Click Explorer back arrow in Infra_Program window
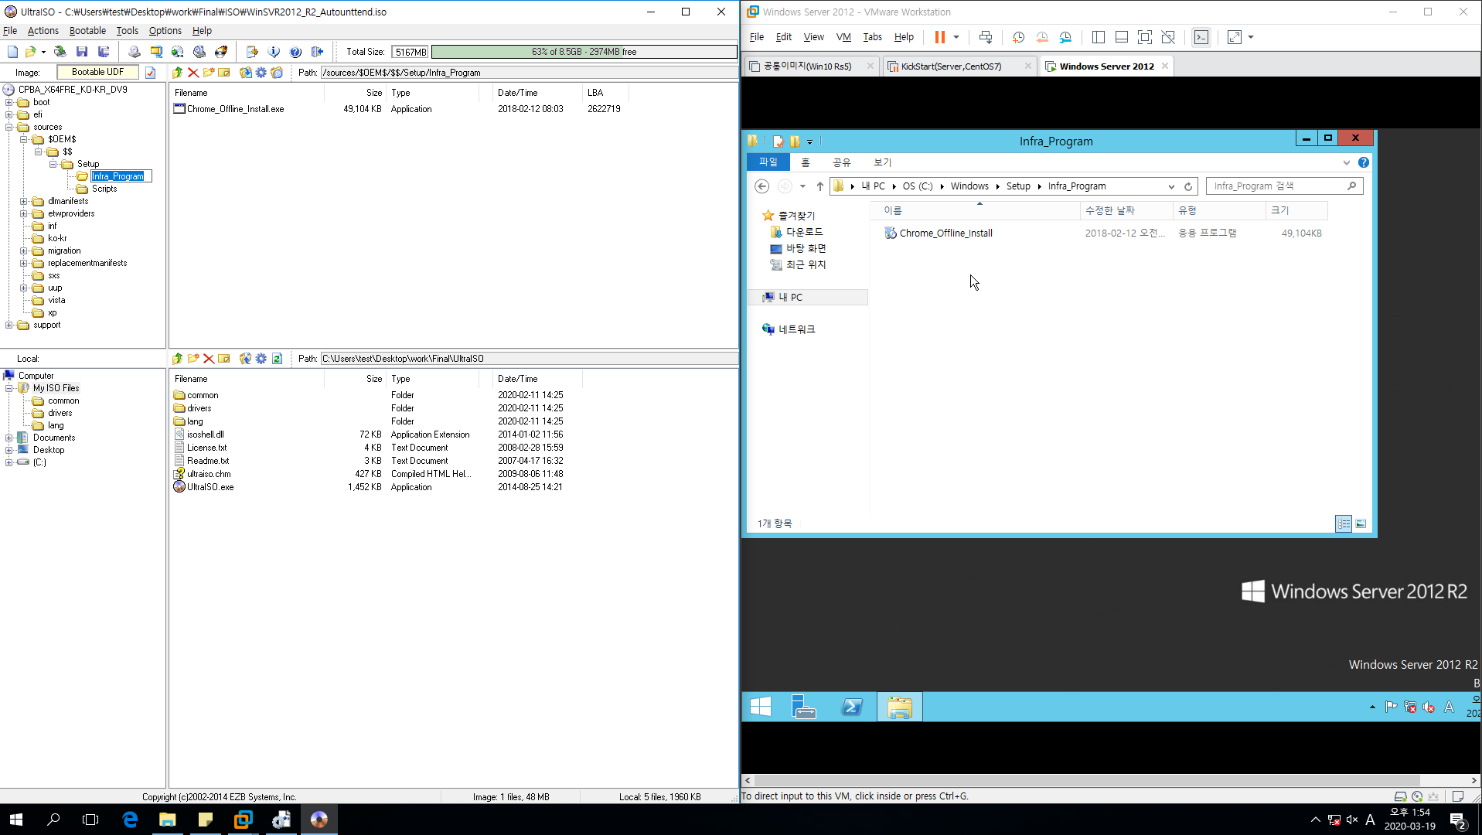This screenshot has width=1482, height=835. (762, 186)
